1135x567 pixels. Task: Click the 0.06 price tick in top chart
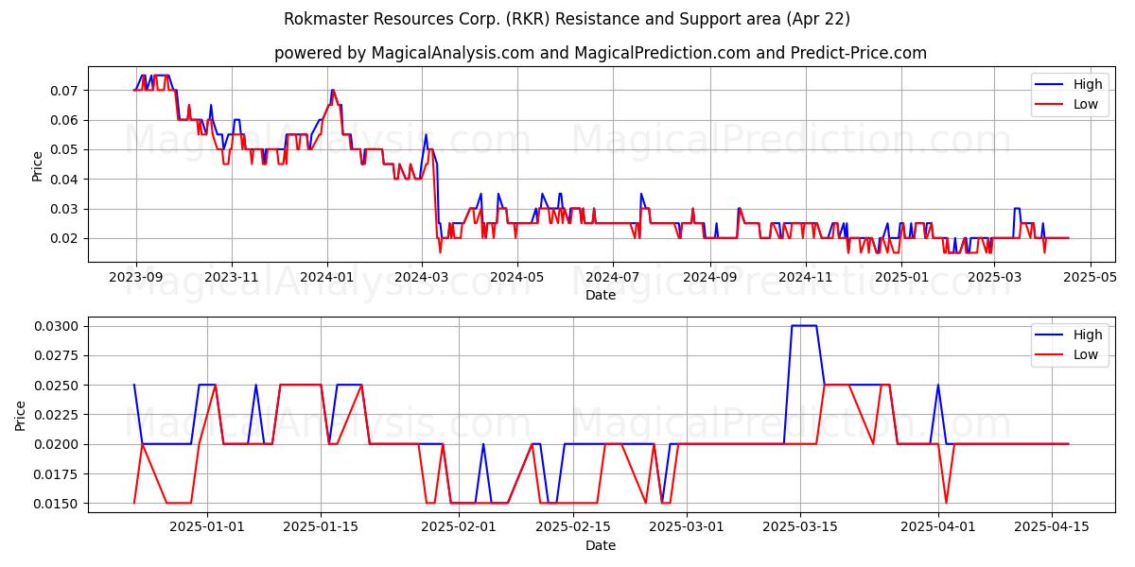(x=65, y=120)
